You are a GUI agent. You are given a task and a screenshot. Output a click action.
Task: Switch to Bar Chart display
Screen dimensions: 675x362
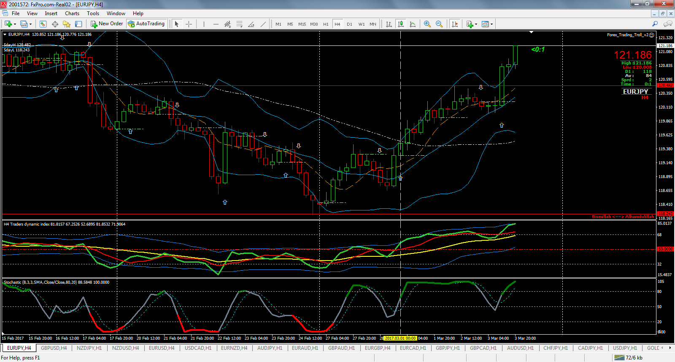click(x=389, y=24)
